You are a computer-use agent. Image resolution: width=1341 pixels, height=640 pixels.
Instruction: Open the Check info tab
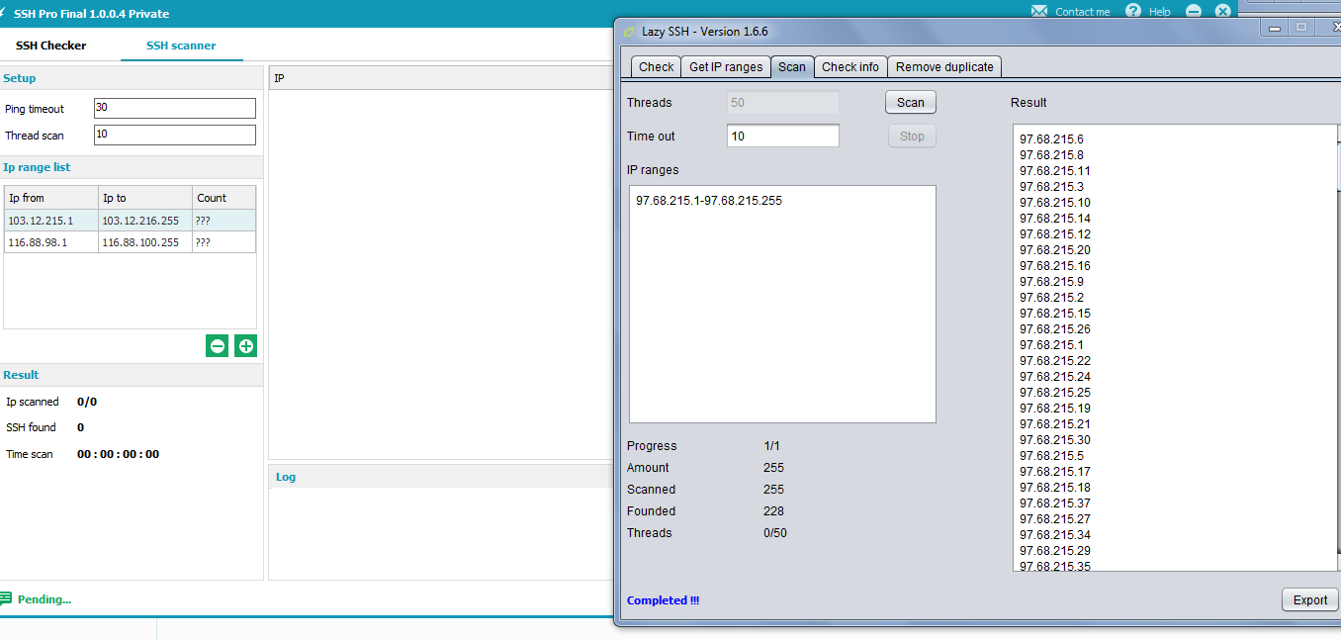click(x=850, y=66)
